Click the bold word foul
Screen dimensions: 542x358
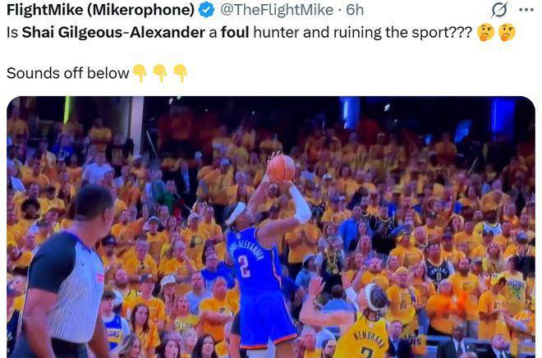[235, 32]
